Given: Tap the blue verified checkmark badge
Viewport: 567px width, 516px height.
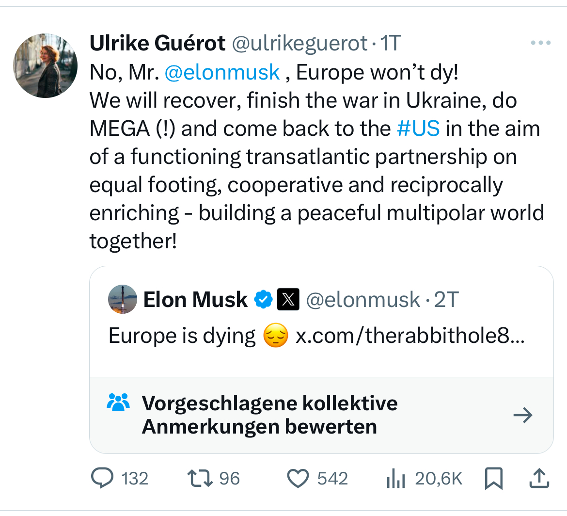Looking at the screenshot, I should [264, 299].
